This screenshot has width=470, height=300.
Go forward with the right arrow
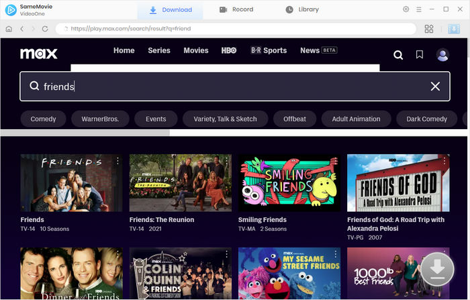(34, 29)
